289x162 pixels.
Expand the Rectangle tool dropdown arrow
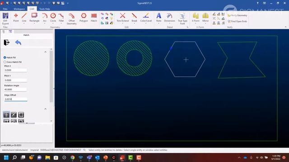(x=34, y=23)
